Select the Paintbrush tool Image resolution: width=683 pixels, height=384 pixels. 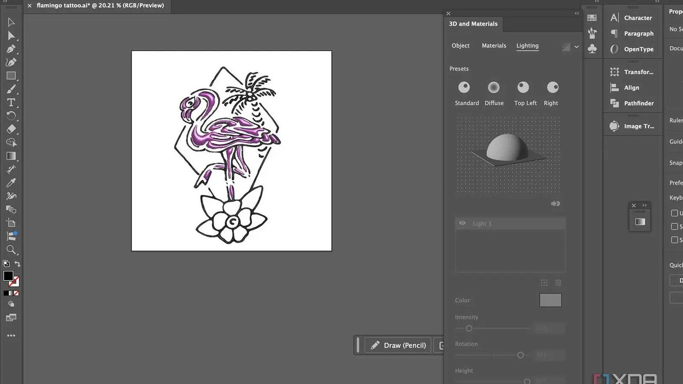(x=11, y=89)
